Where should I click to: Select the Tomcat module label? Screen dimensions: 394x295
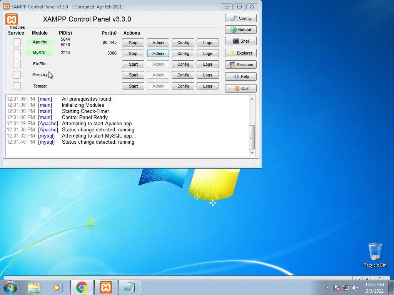[x=40, y=86]
